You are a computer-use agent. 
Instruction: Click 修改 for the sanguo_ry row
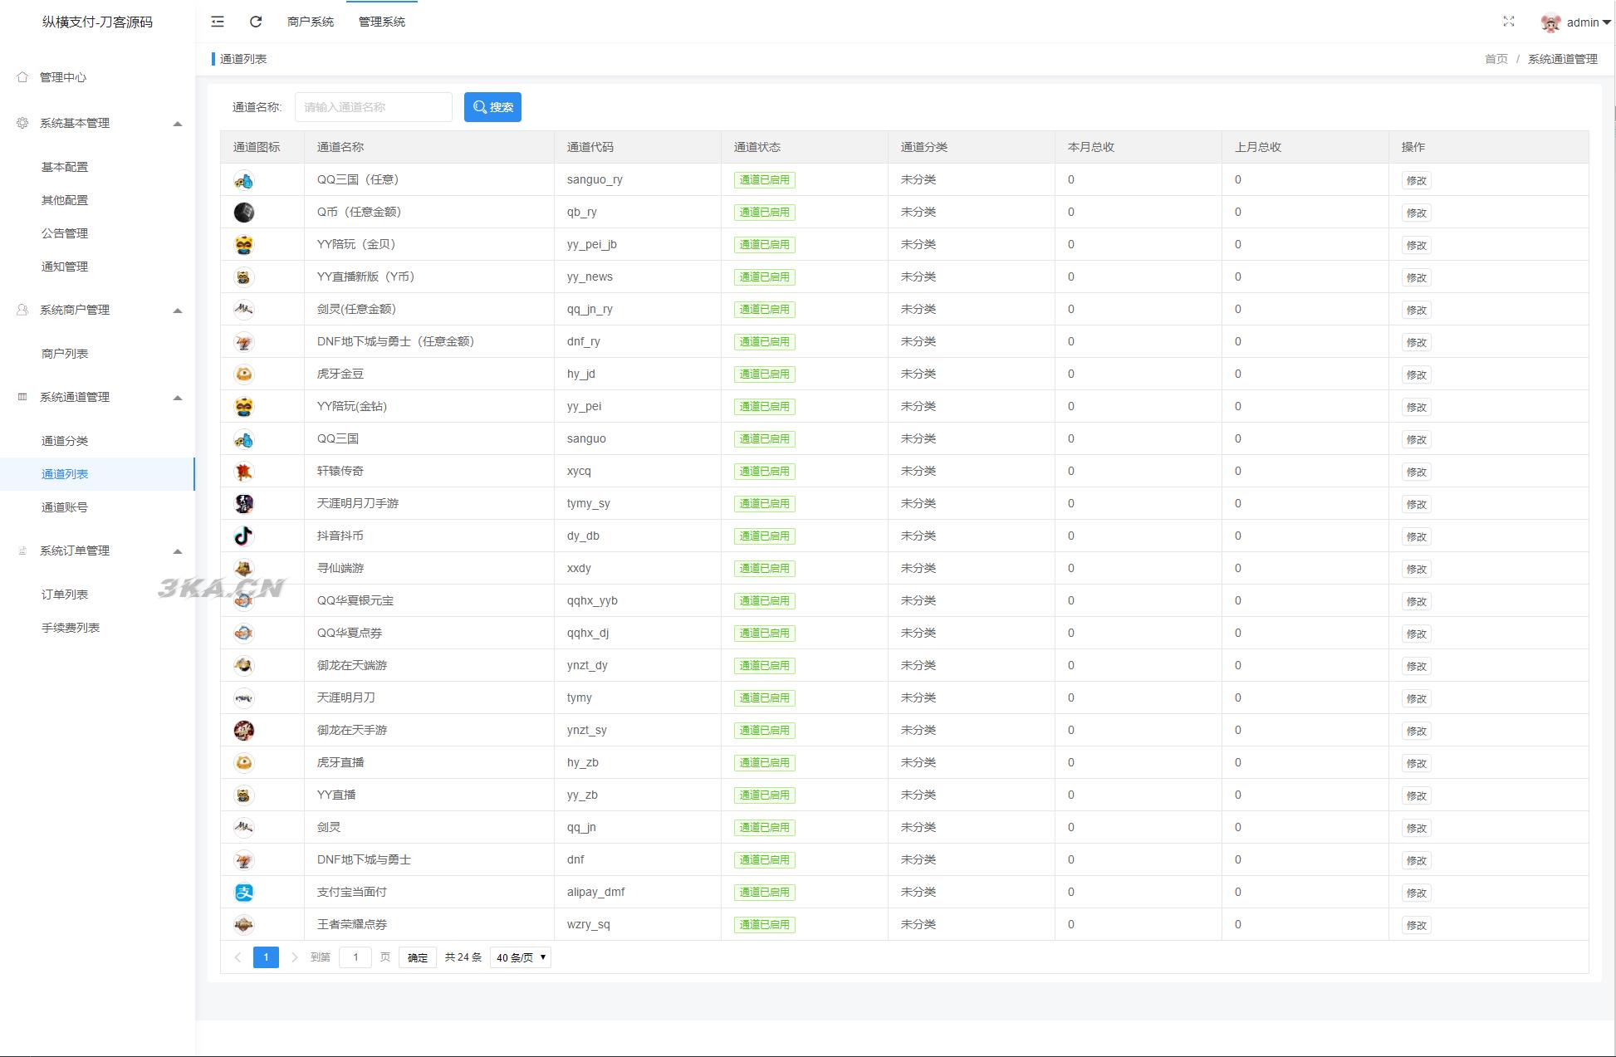tap(1416, 180)
